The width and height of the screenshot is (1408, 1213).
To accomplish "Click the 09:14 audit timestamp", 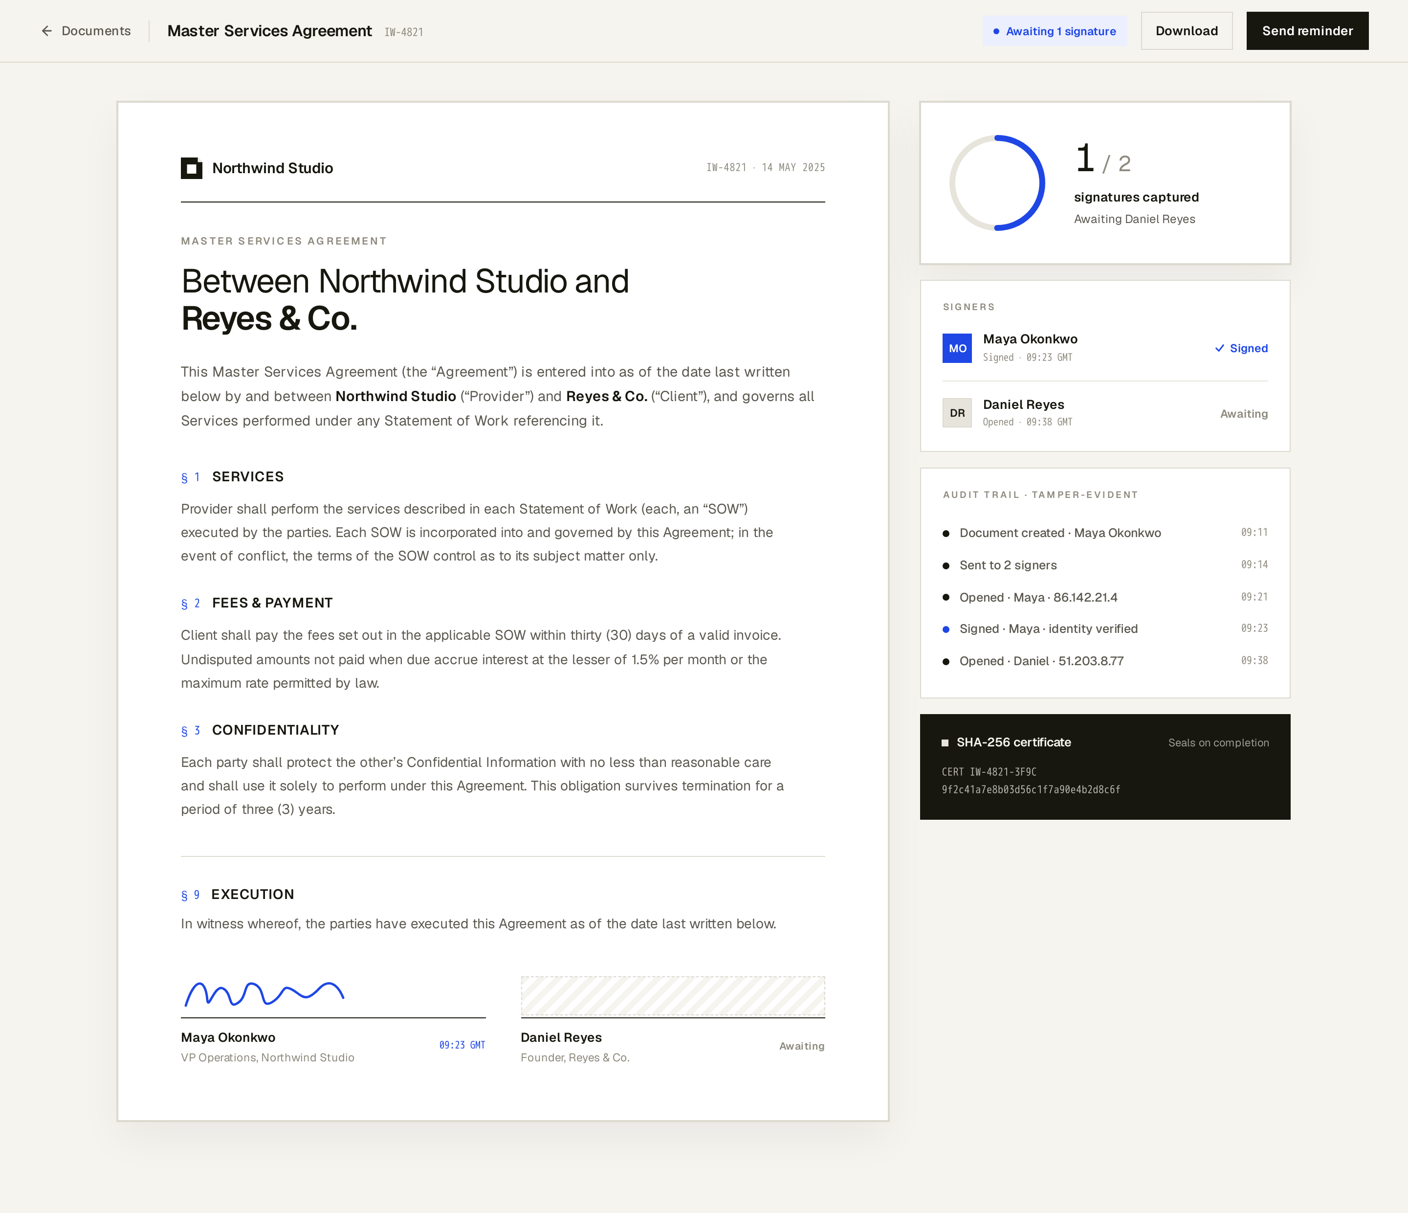I will tap(1254, 564).
